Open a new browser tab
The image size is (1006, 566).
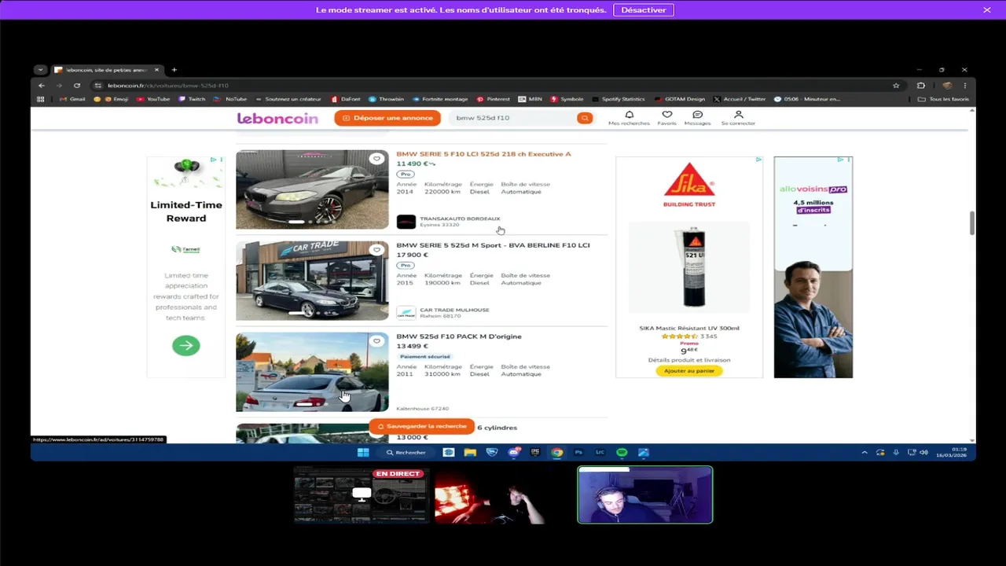[x=174, y=70]
